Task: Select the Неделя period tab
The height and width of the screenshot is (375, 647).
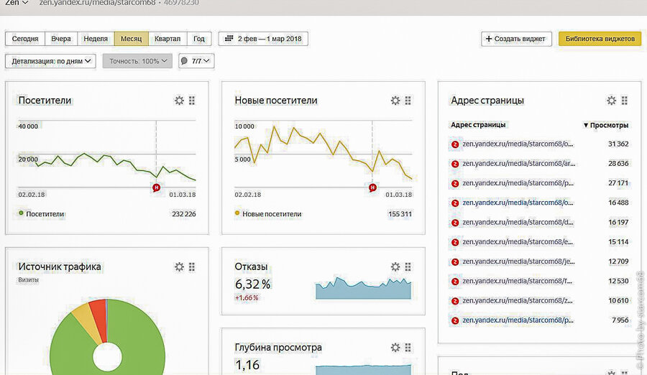Action: [x=96, y=39]
